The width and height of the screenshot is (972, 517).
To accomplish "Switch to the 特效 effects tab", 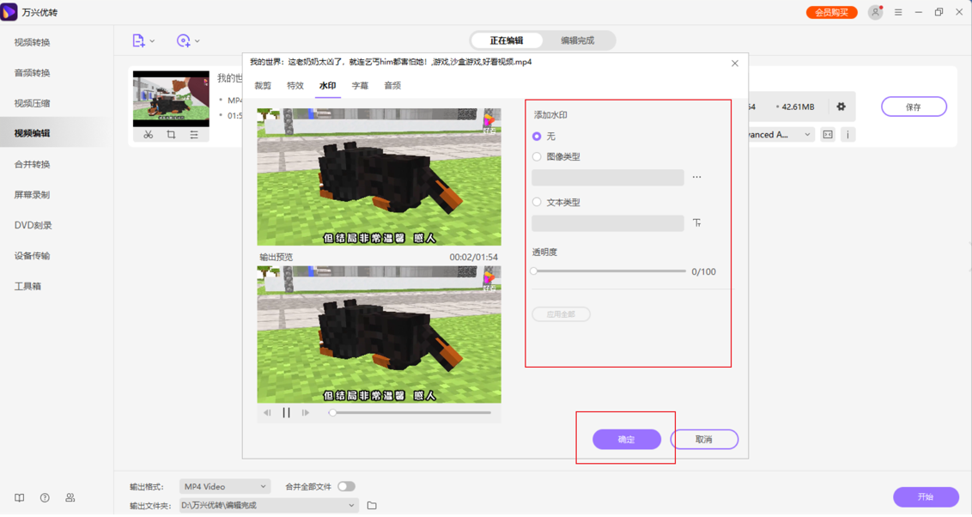I will coord(295,86).
